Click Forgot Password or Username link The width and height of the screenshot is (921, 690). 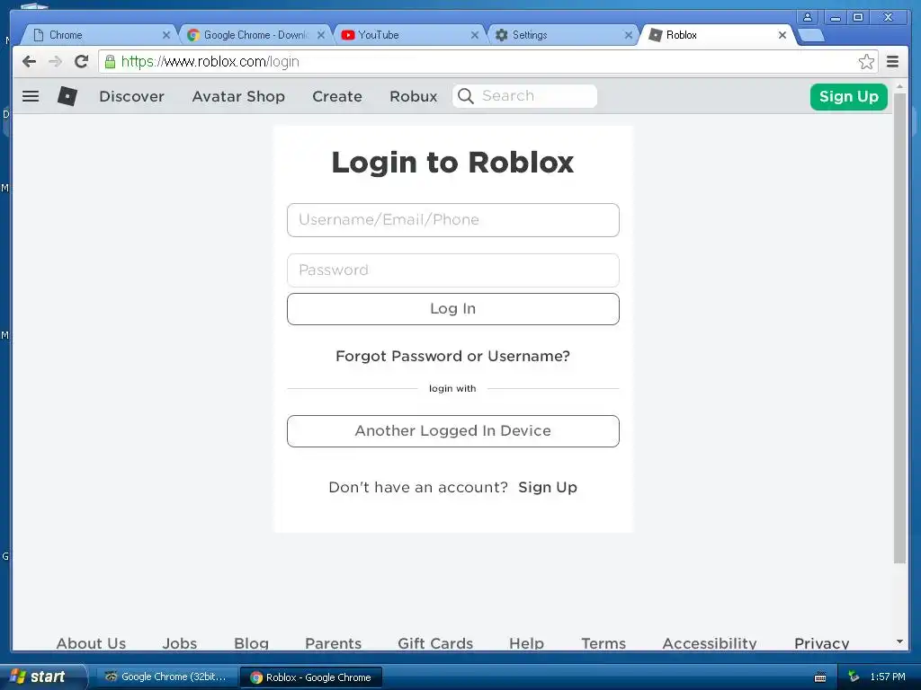[453, 356]
